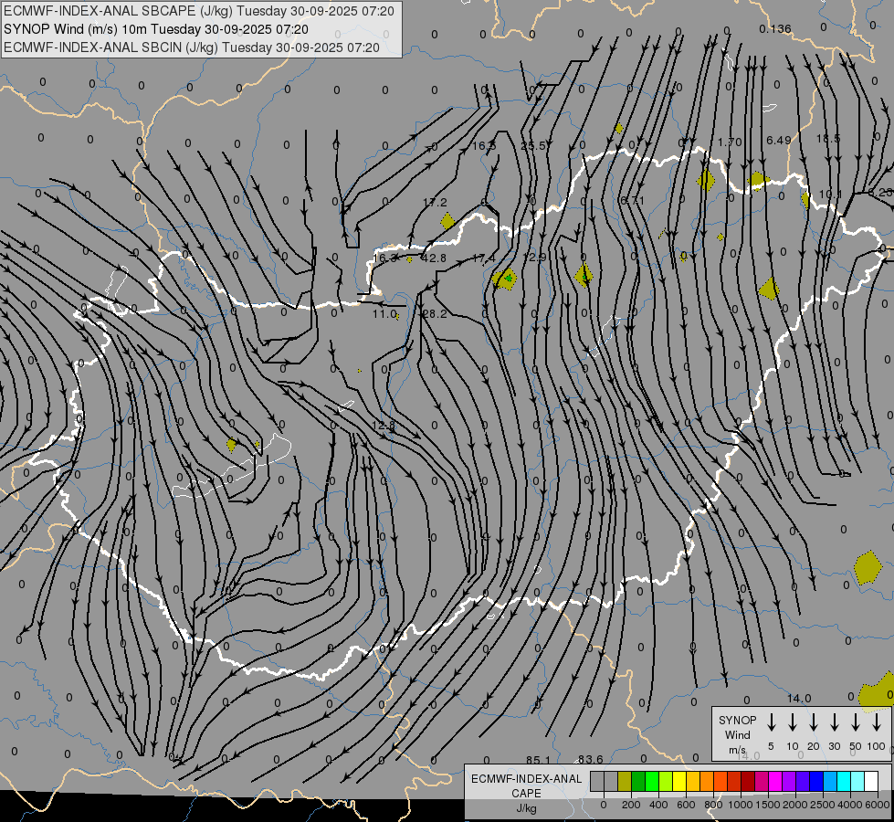
Task: Click the CAPE value '18.5' on the map
Action: point(828,139)
